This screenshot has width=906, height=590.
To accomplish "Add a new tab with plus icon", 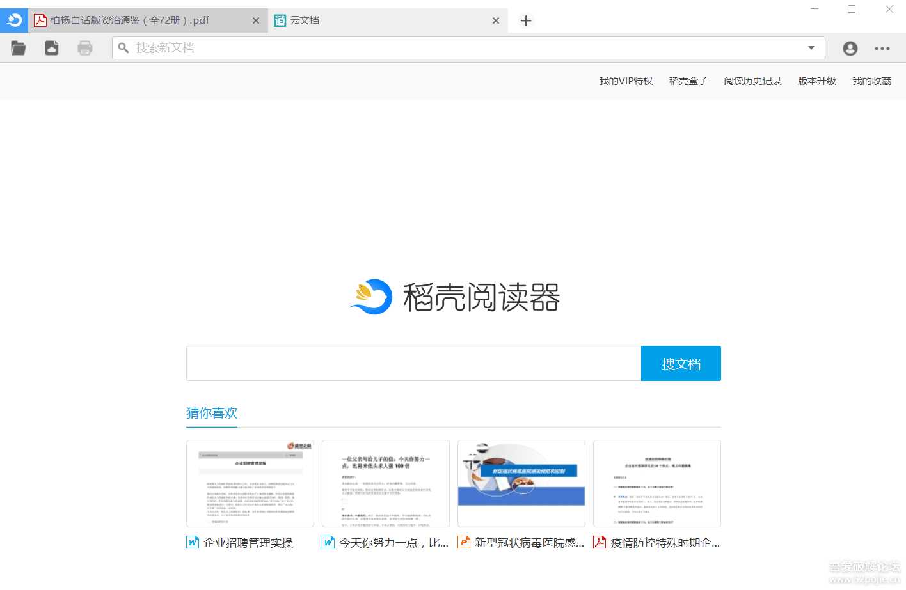I will coord(526,20).
